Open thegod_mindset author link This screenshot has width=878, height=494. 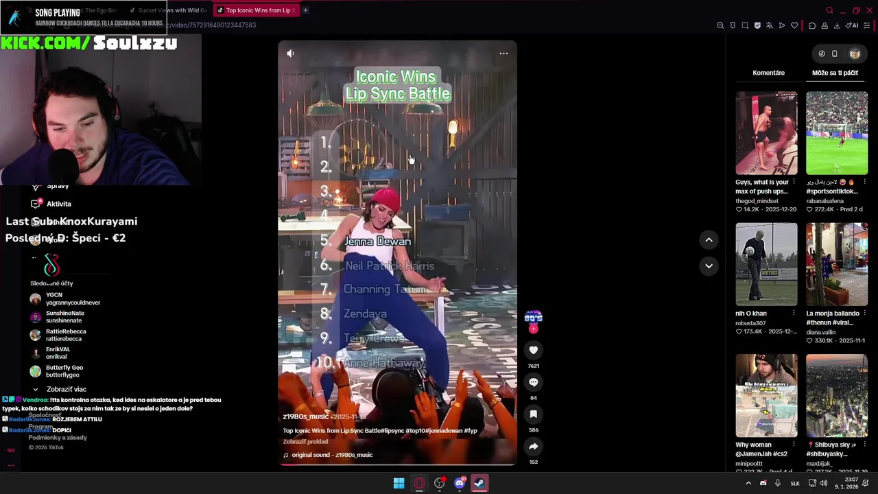pos(757,201)
